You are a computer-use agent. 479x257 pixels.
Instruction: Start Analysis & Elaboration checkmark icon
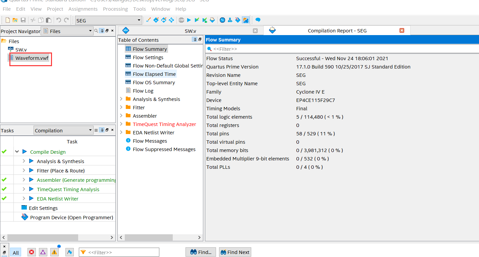[197, 20]
